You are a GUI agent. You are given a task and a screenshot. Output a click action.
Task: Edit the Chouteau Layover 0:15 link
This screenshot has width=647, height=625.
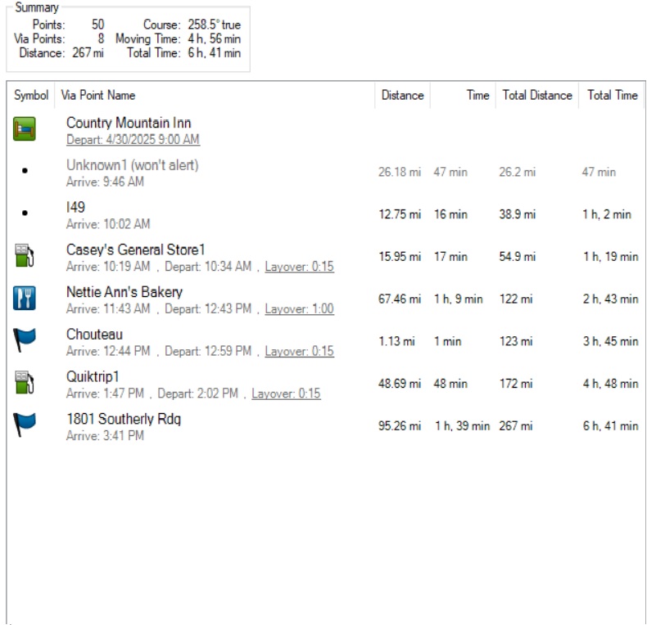299,351
